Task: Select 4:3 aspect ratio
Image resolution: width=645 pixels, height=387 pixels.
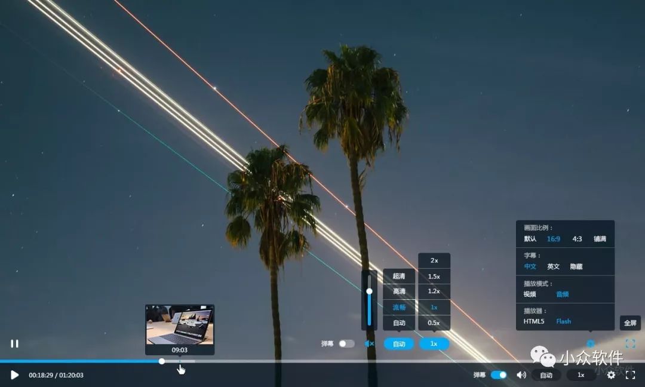Action: pos(577,238)
